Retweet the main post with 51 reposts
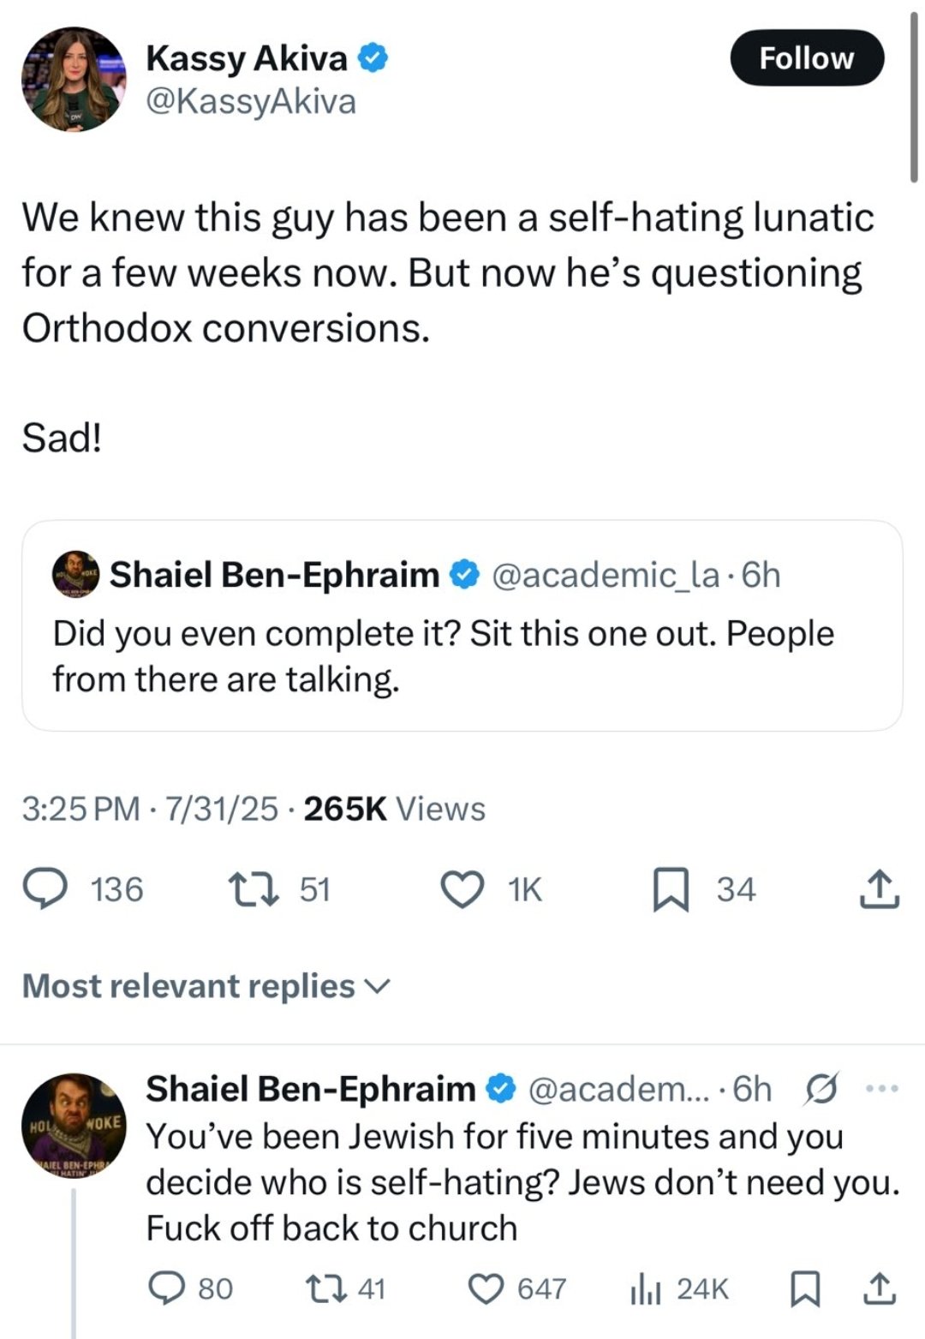Image resolution: width=925 pixels, height=1339 pixels. (254, 888)
